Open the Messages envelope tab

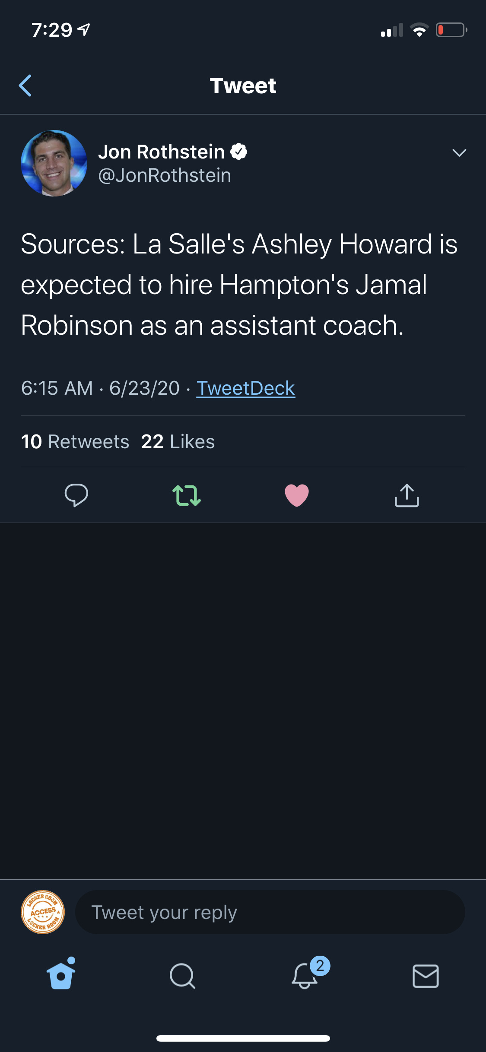tap(426, 976)
